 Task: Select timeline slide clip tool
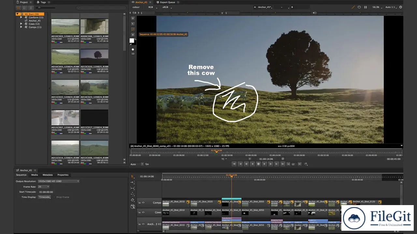click(133, 194)
